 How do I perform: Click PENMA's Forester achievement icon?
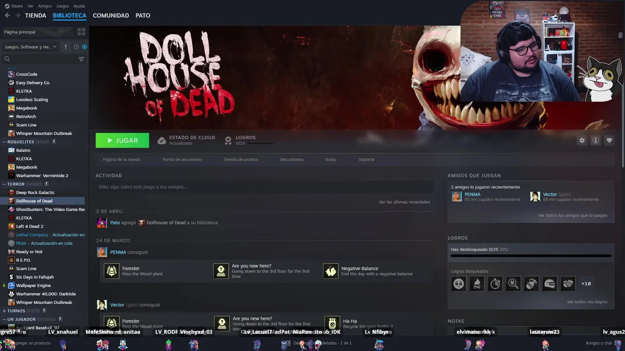(112, 271)
